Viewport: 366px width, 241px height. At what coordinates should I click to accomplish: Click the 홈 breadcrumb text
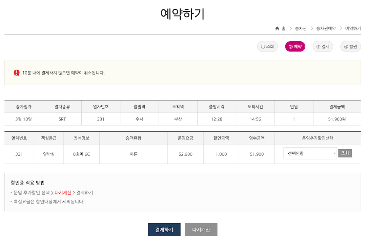pyautogui.click(x=283, y=28)
